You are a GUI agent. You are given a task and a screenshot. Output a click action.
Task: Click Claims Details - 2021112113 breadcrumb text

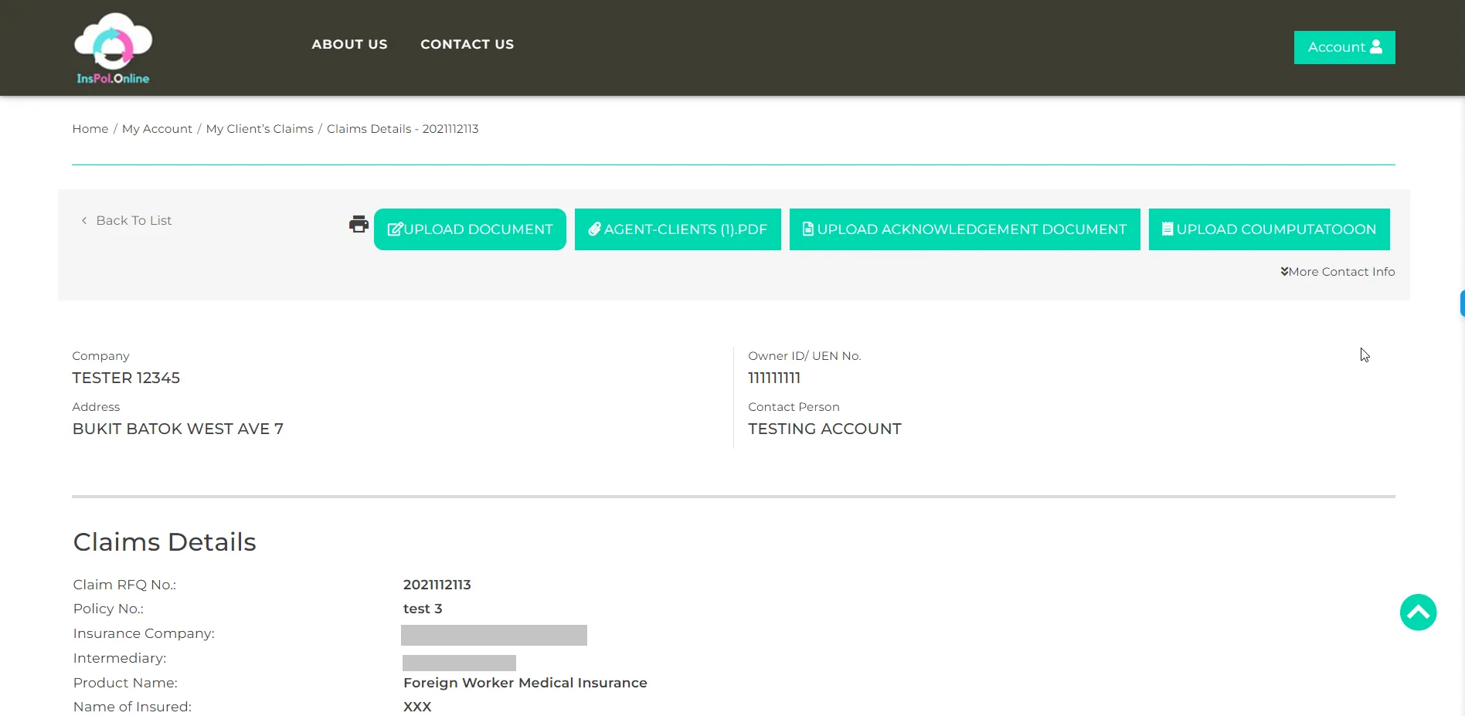tap(403, 129)
